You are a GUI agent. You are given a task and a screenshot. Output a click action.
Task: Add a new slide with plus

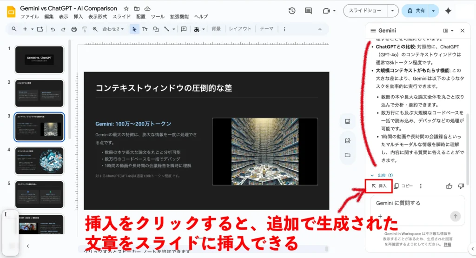tap(25, 29)
